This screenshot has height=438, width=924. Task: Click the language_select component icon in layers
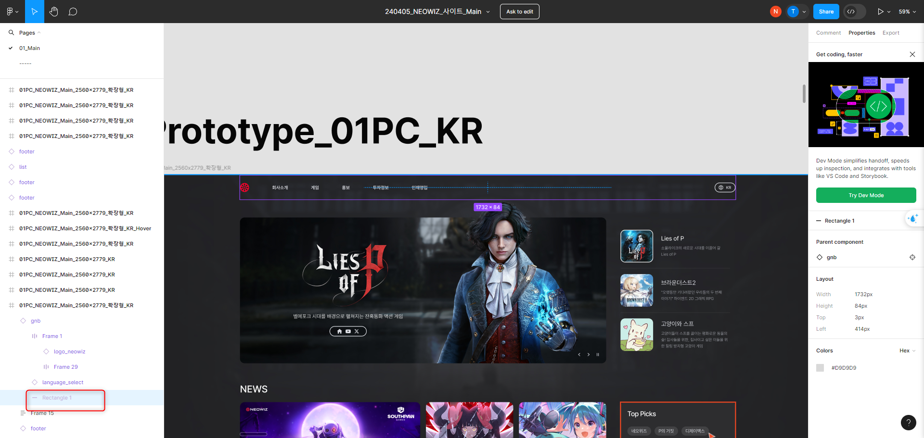tap(35, 382)
